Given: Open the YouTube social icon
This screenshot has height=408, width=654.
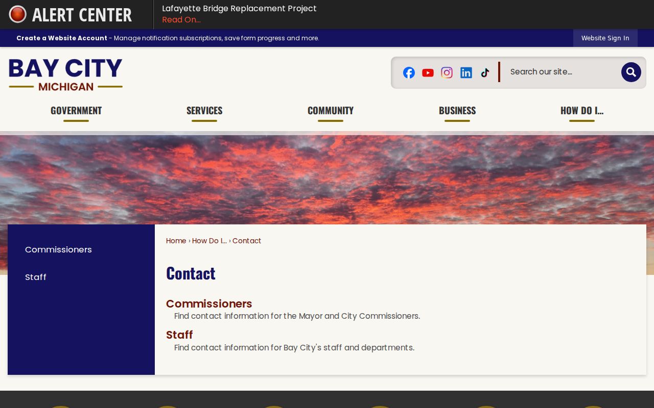Looking at the screenshot, I should [428, 72].
